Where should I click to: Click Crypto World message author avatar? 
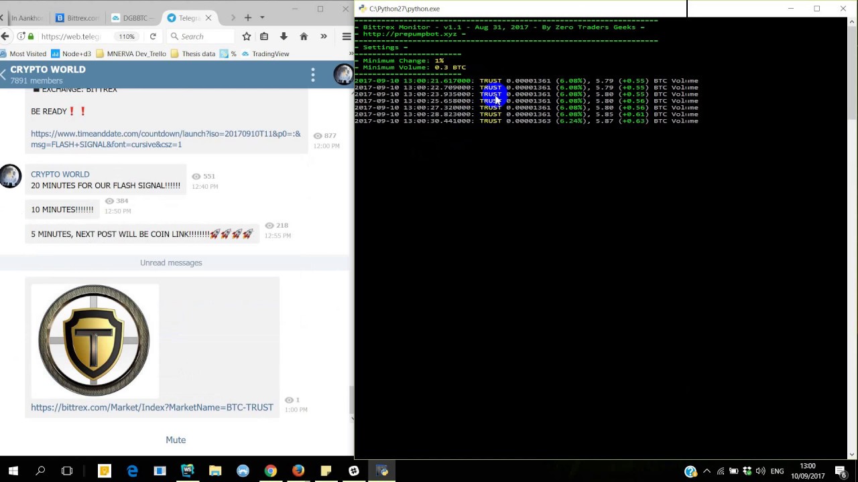tap(11, 176)
